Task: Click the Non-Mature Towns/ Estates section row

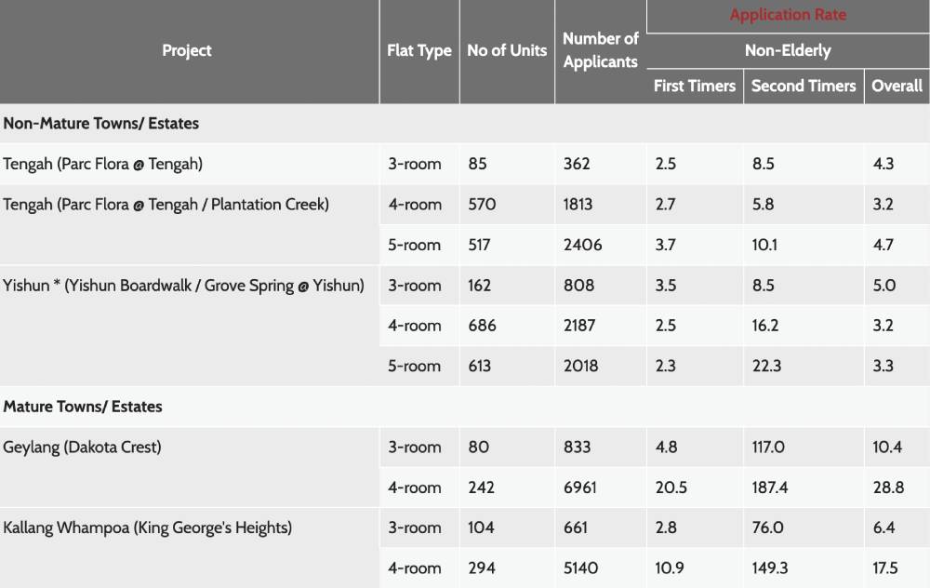Action: pyautogui.click(x=465, y=124)
